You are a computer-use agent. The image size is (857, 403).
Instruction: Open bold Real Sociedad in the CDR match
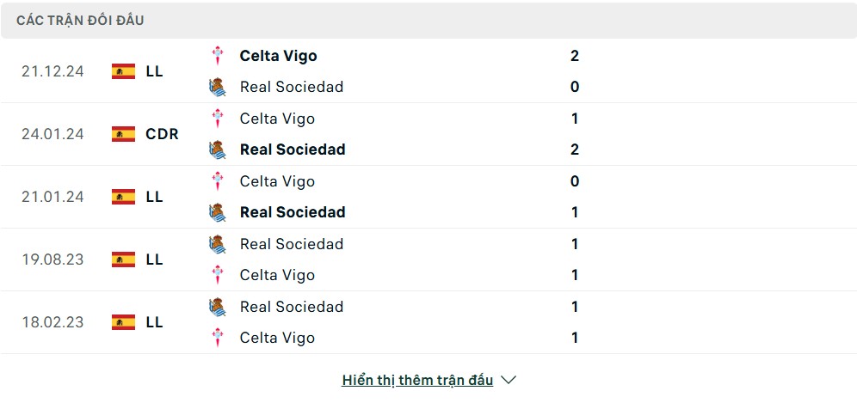coord(293,150)
